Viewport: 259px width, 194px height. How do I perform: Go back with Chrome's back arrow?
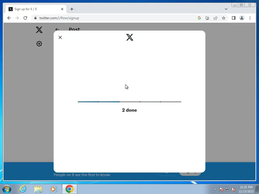pyautogui.click(x=9, y=18)
